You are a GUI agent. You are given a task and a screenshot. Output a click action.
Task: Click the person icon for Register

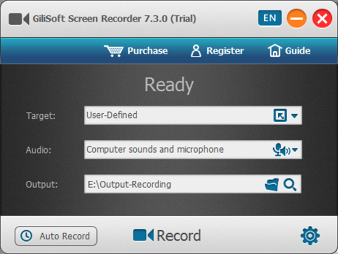[196, 51]
